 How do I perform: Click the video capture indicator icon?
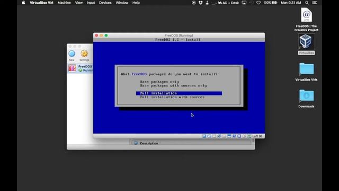point(239,136)
